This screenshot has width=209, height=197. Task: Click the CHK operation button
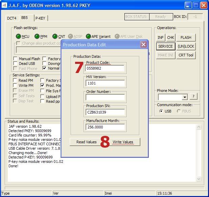(170, 38)
